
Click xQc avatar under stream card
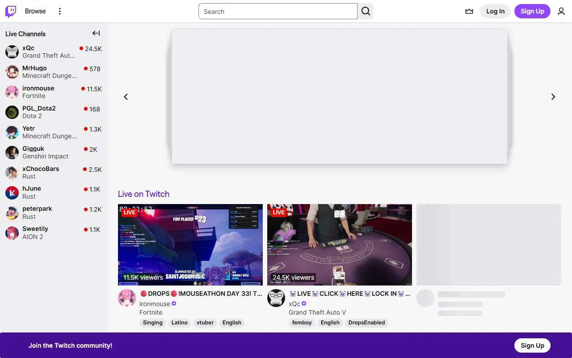(276, 298)
